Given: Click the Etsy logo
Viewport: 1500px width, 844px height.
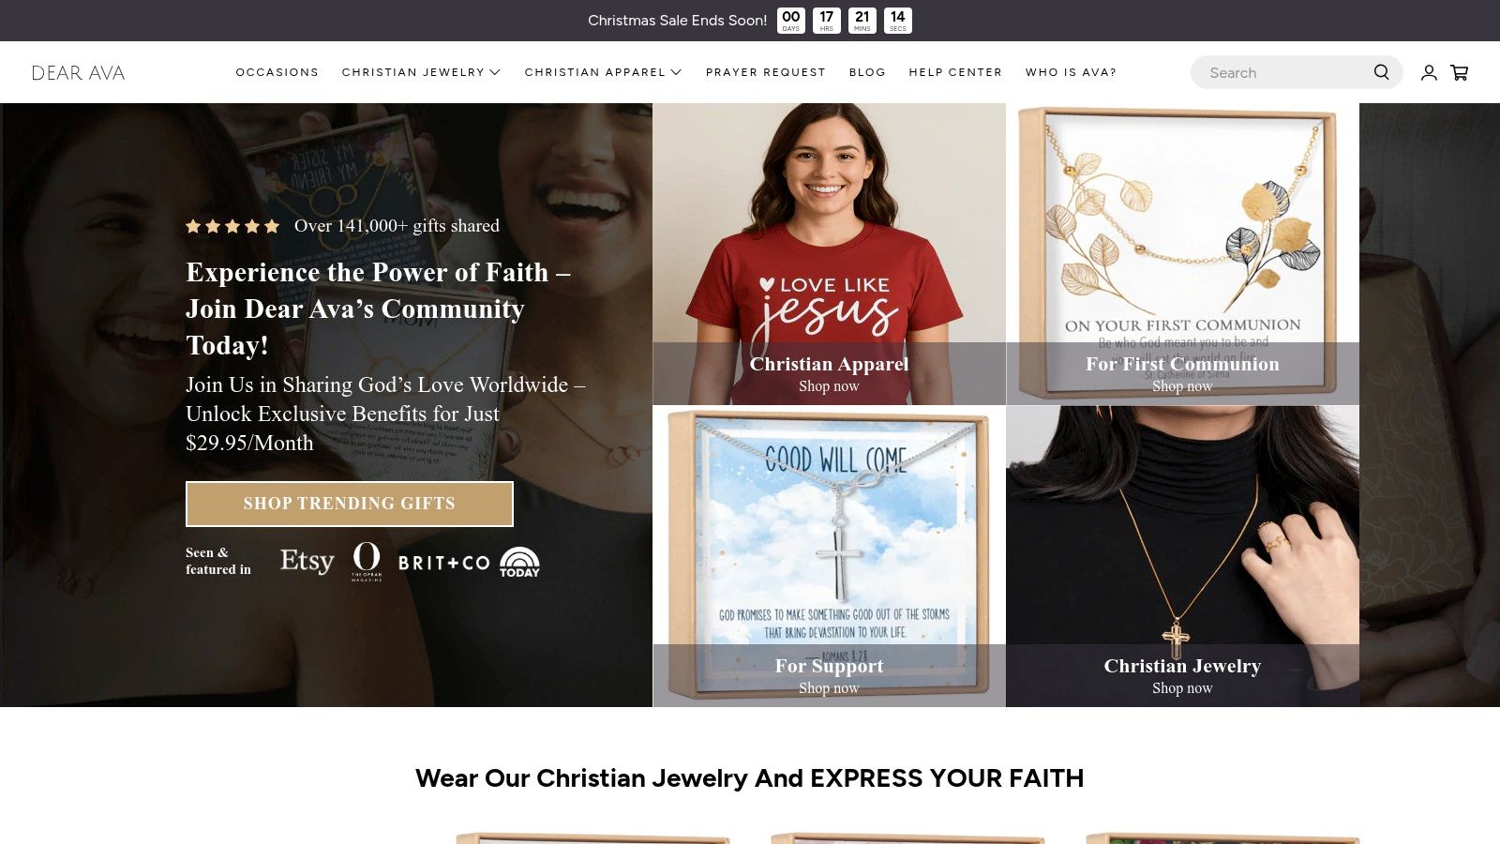Looking at the screenshot, I should point(307,561).
